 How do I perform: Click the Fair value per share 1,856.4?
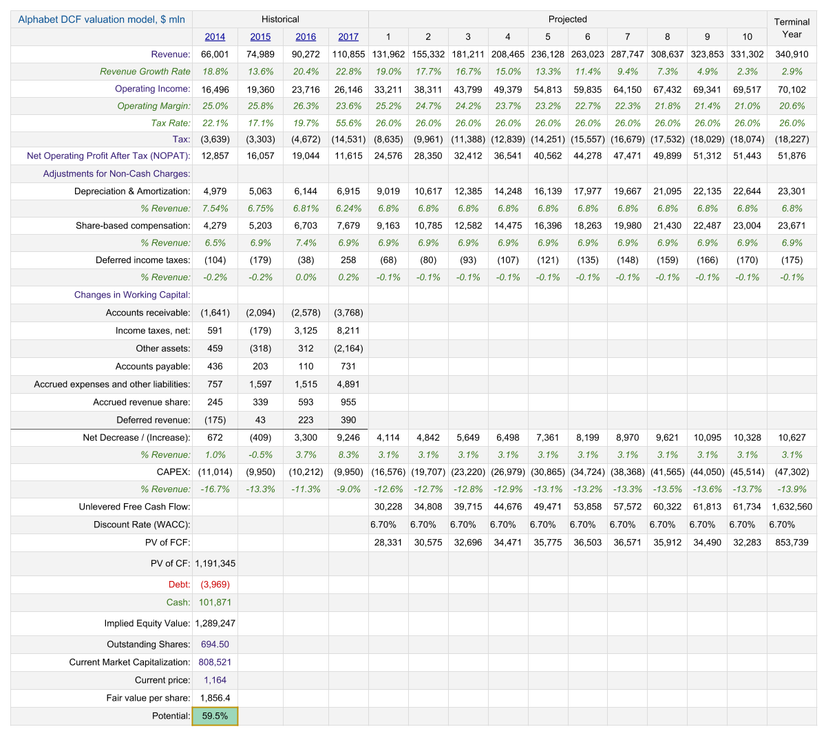click(215, 698)
